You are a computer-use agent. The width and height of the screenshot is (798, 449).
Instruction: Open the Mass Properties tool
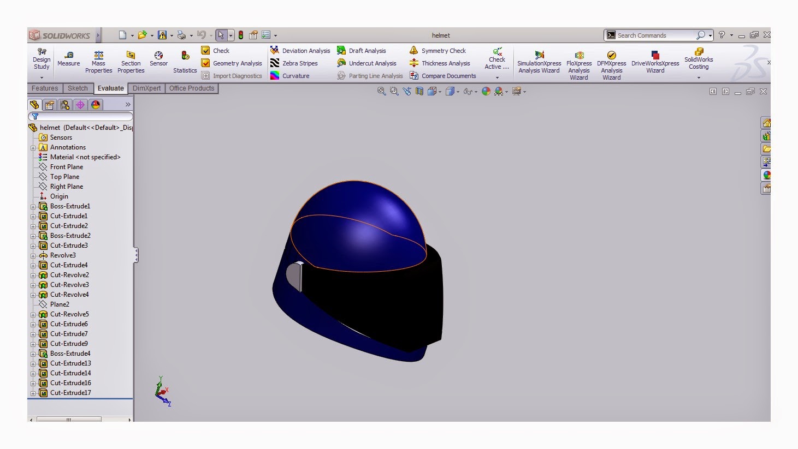coord(98,59)
